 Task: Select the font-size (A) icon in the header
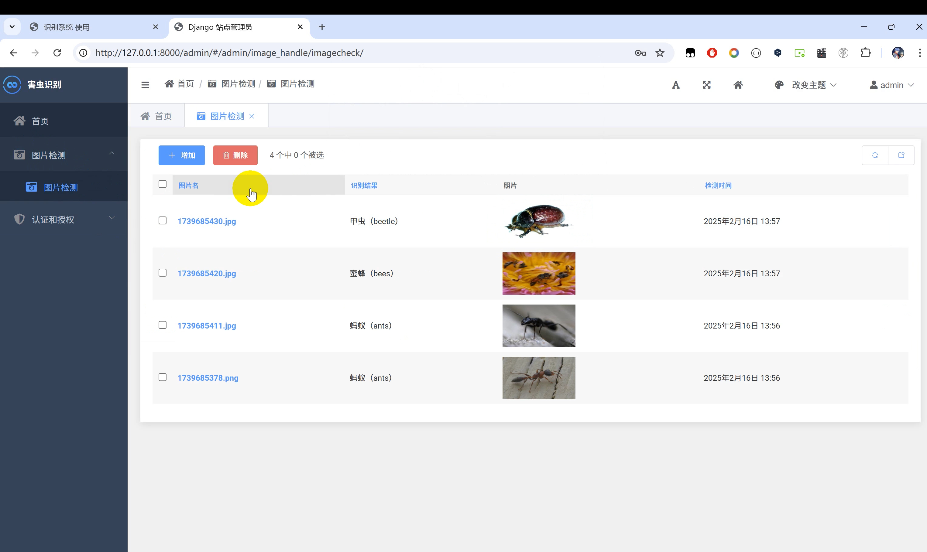(676, 85)
